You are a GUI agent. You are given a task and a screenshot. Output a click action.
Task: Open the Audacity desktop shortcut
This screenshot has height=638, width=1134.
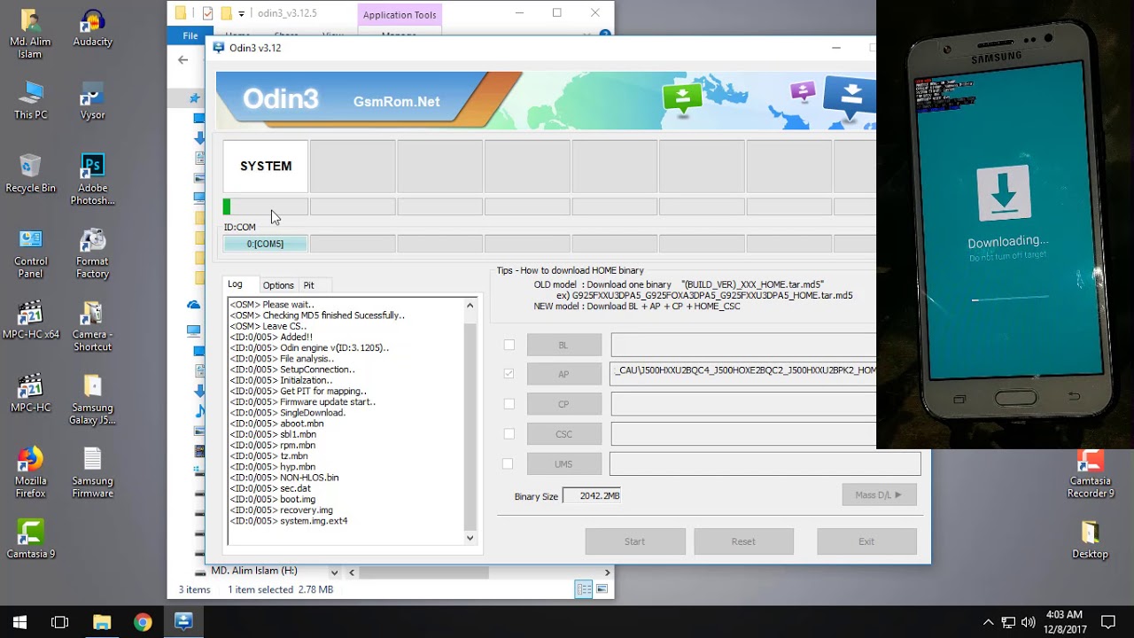pyautogui.click(x=92, y=27)
